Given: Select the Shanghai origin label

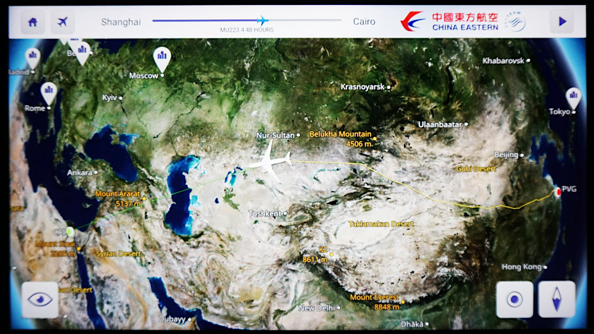Looking at the screenshot, I should tap(121, 22).
